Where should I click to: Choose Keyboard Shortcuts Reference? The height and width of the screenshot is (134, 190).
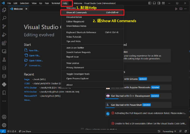click(x=92, y=32)
